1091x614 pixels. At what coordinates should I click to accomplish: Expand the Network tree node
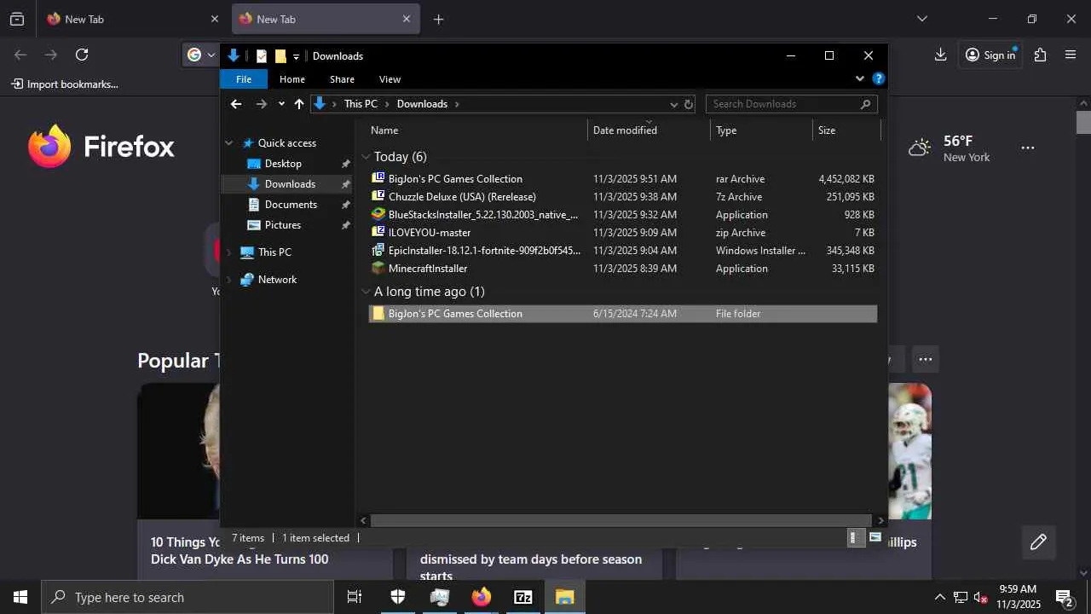228,280
